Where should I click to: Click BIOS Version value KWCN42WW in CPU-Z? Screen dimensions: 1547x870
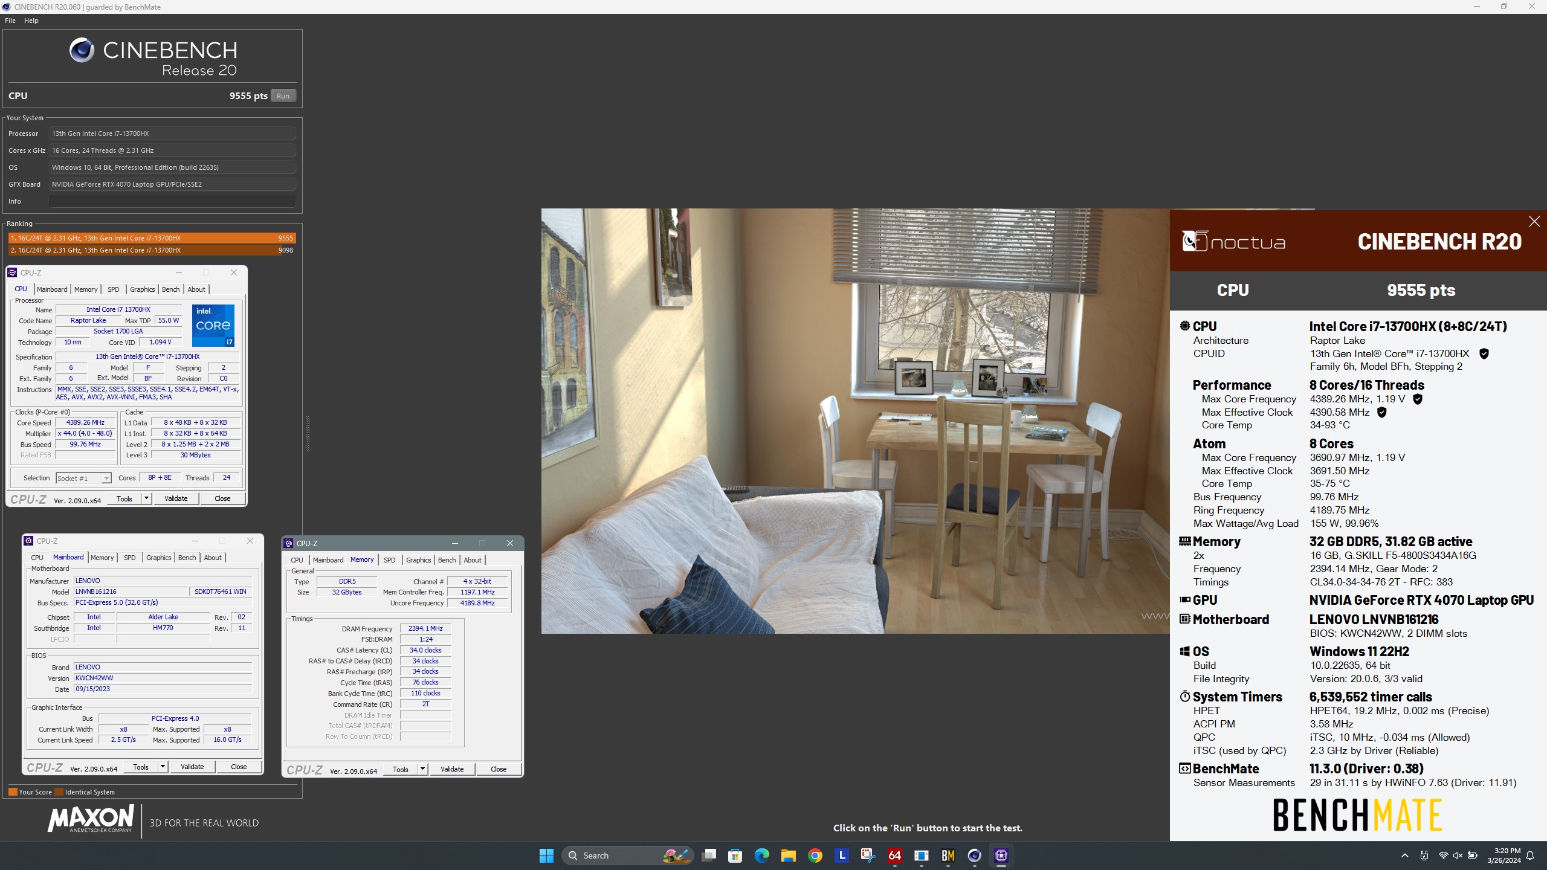(163, 678)
